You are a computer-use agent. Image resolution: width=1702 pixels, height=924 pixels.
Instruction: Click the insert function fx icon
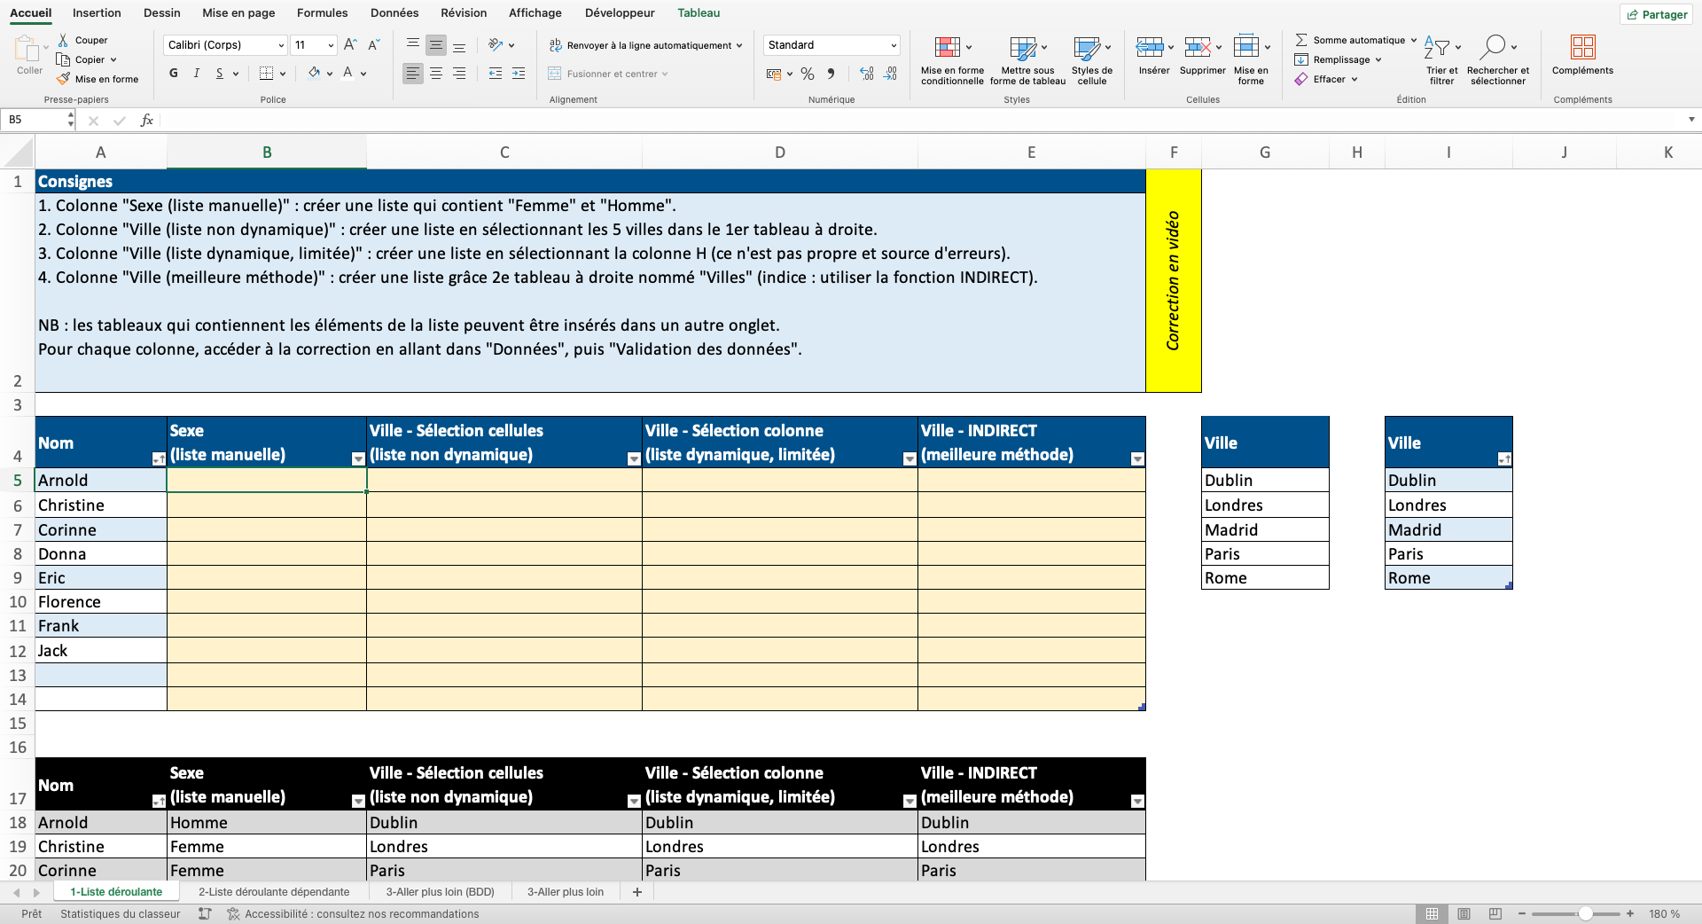147,120
